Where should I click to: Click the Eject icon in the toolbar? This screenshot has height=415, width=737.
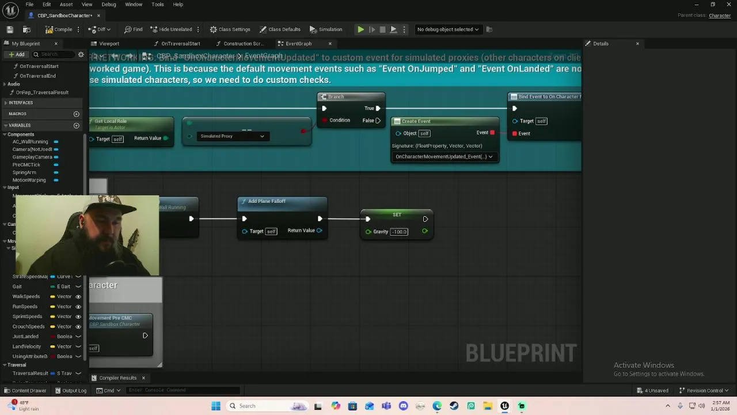click(x=393, y=29)
